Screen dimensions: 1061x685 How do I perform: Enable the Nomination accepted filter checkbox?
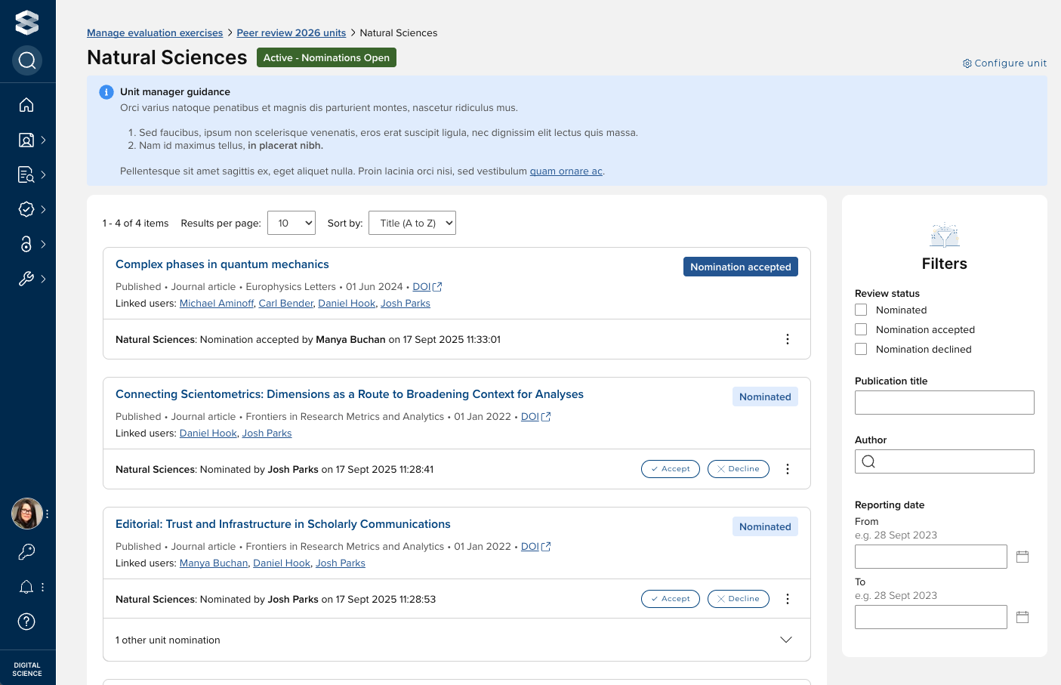click(x=861, y=329)
